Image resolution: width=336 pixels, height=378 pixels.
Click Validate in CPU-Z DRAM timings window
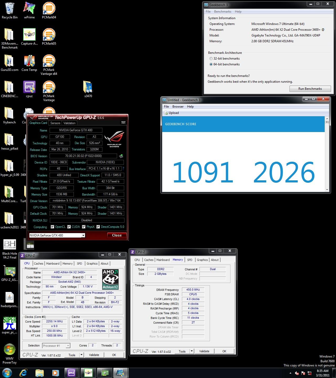(x=204, y=351)
